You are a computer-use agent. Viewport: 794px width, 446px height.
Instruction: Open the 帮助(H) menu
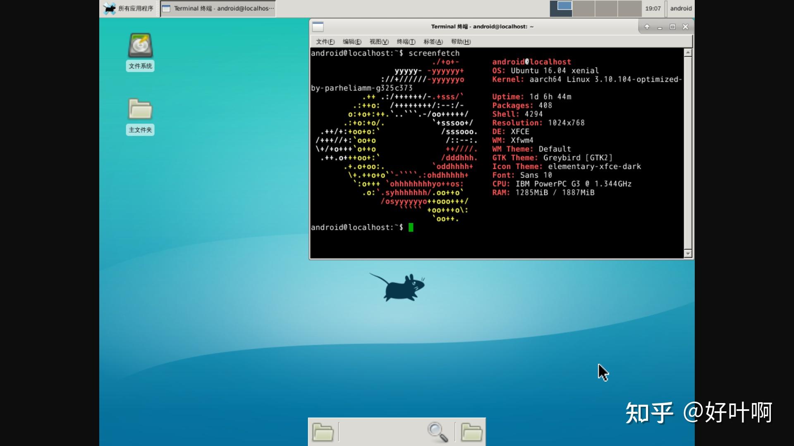point(460,41)
